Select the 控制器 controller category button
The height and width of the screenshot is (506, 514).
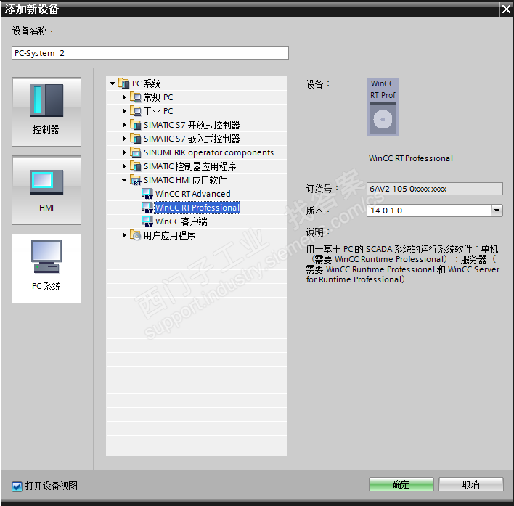pyautogui.click(x=46, y=112)
